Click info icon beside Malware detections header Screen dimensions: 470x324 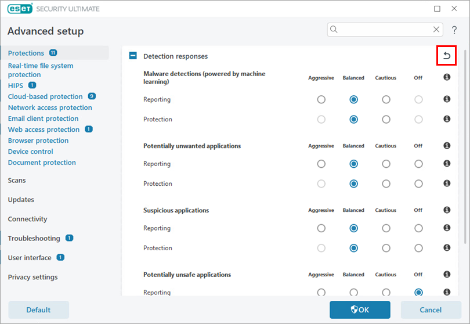(447, 77)
